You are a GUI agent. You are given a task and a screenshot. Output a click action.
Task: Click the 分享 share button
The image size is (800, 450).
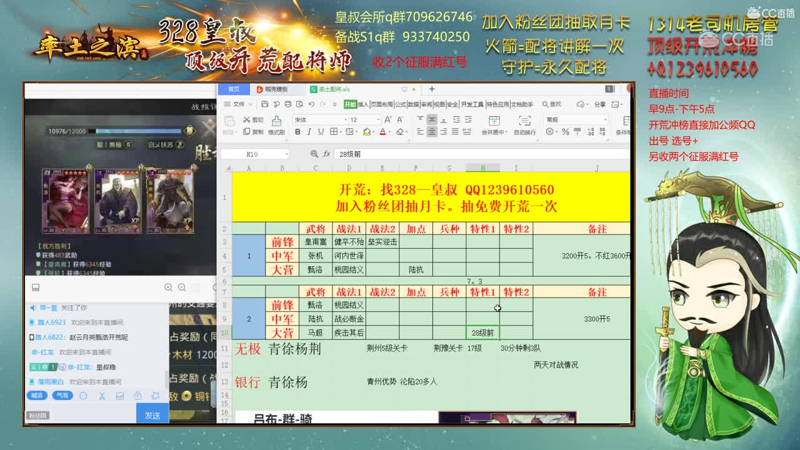point(599,104)
